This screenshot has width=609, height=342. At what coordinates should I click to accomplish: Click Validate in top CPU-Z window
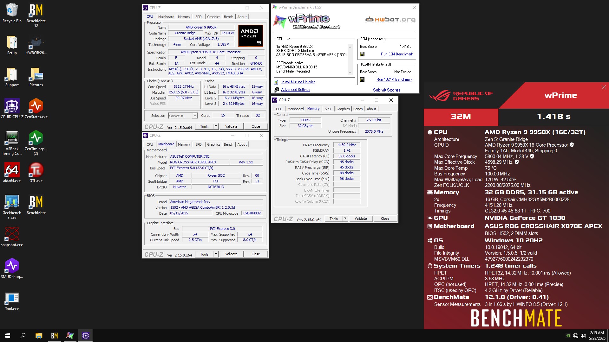coord(231,126)
